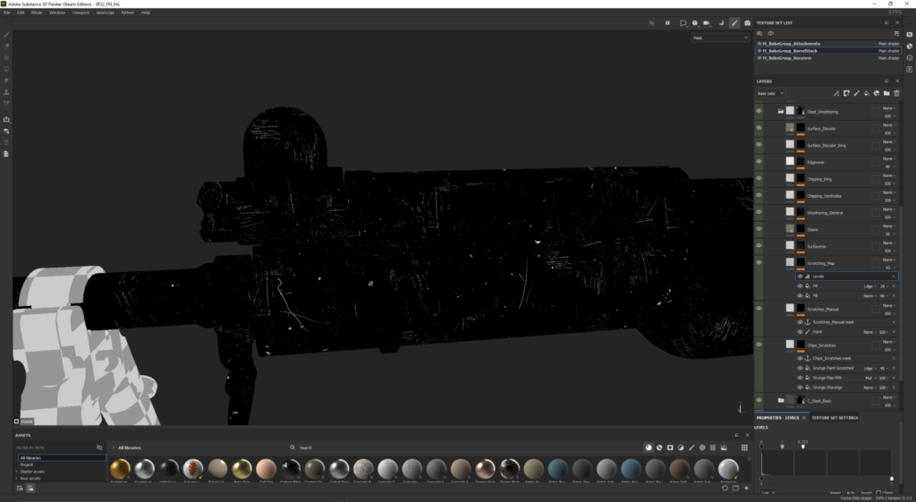
Task: Add a paint layer with the brush icon
Action: [x=856, y=93]
